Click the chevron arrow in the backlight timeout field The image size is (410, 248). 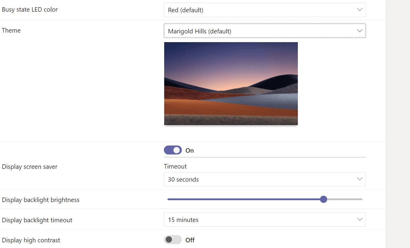[359, 220]
